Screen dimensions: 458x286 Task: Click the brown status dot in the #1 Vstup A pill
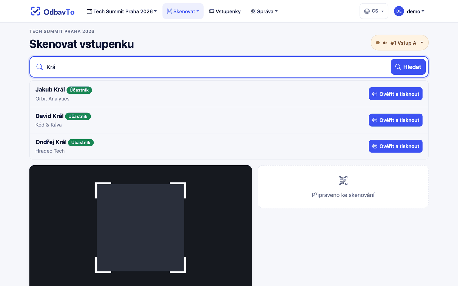378,43
